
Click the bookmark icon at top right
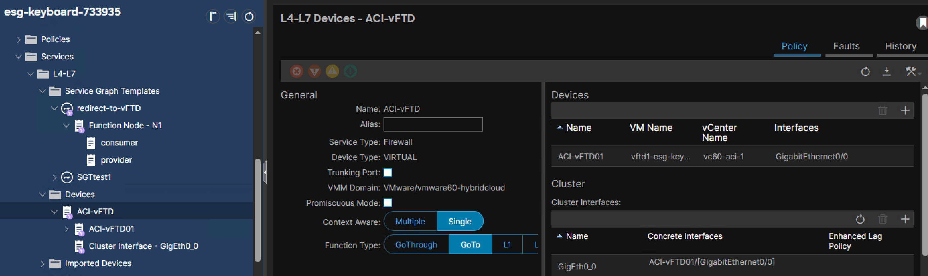click(x=923, y=24)
